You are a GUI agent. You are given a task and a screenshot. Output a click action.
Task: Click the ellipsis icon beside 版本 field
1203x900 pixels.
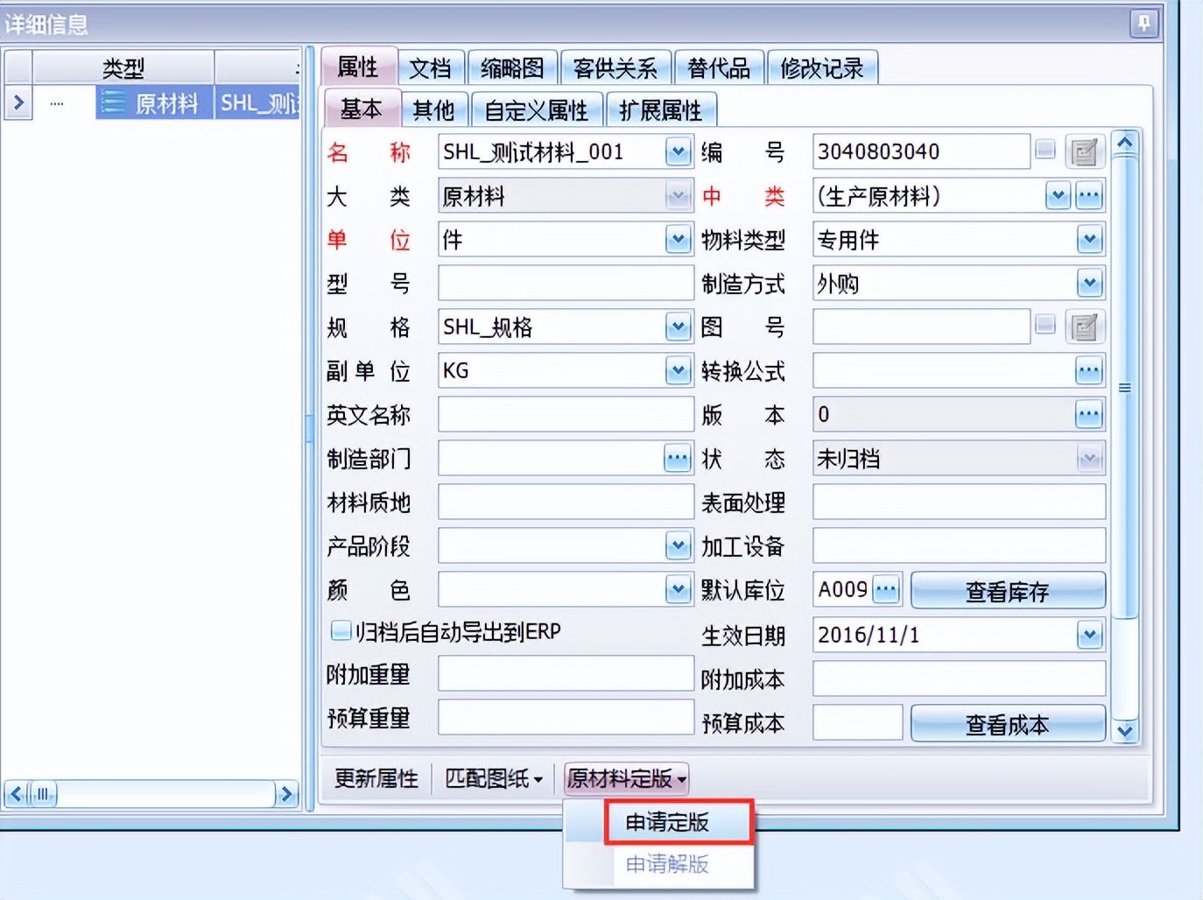pyautogui.click(x=1088, y=414)
